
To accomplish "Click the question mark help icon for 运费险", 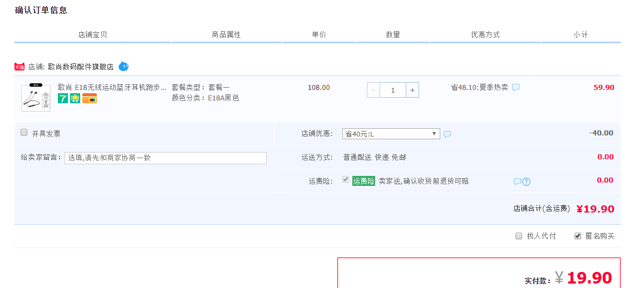I will (526, 181).
